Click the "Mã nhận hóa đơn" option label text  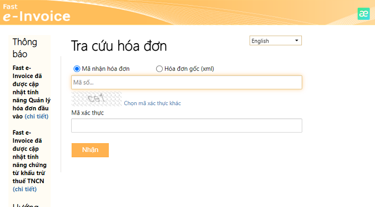105,69
